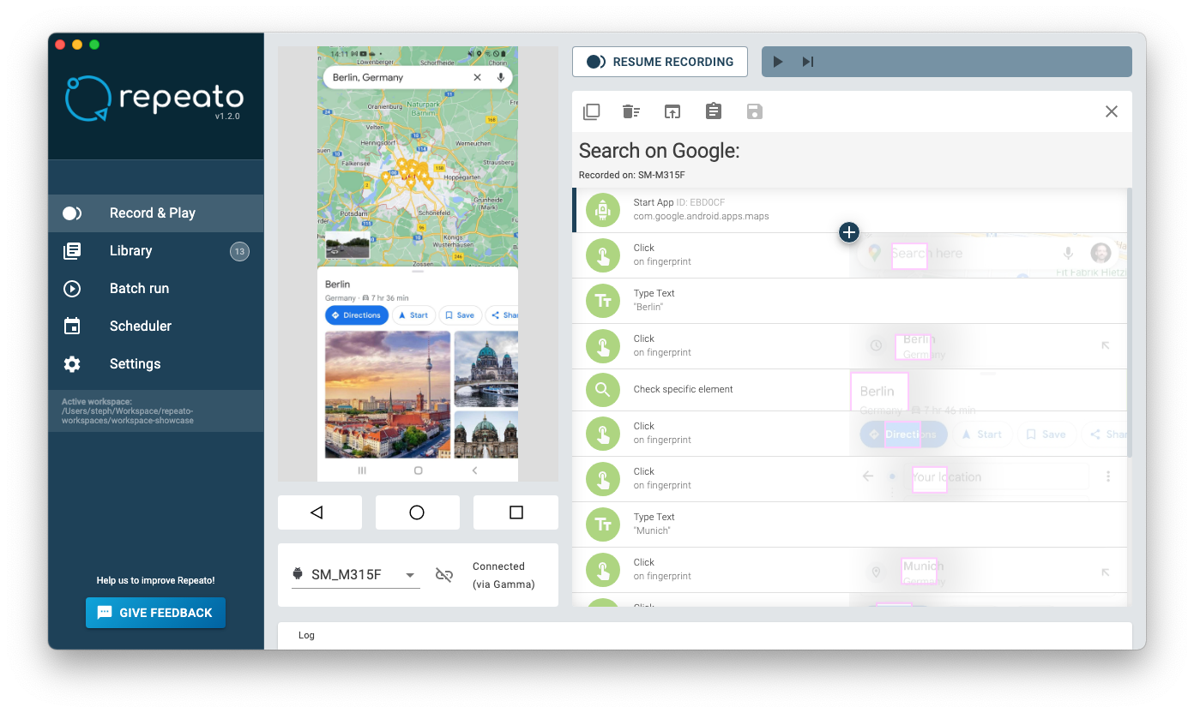Image resolution: width=1194 pixels, height=713 pixels.
Task: Click the Resume Recording button
Action: 660,62
